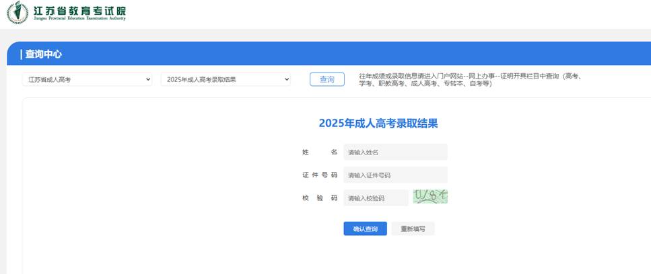Focus the 请输入姓名 name field
Image resolution: width=651 pixels, height=274 pixels.
395,152
